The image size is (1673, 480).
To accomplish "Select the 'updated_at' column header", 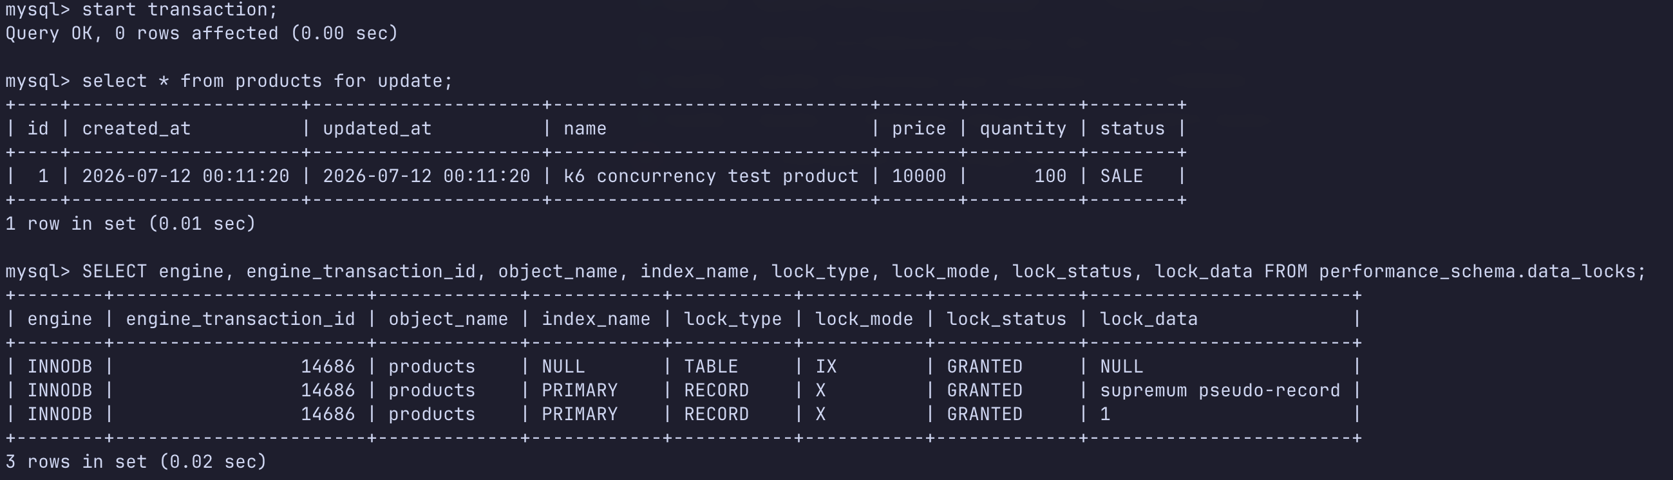I will coord(377,129).
